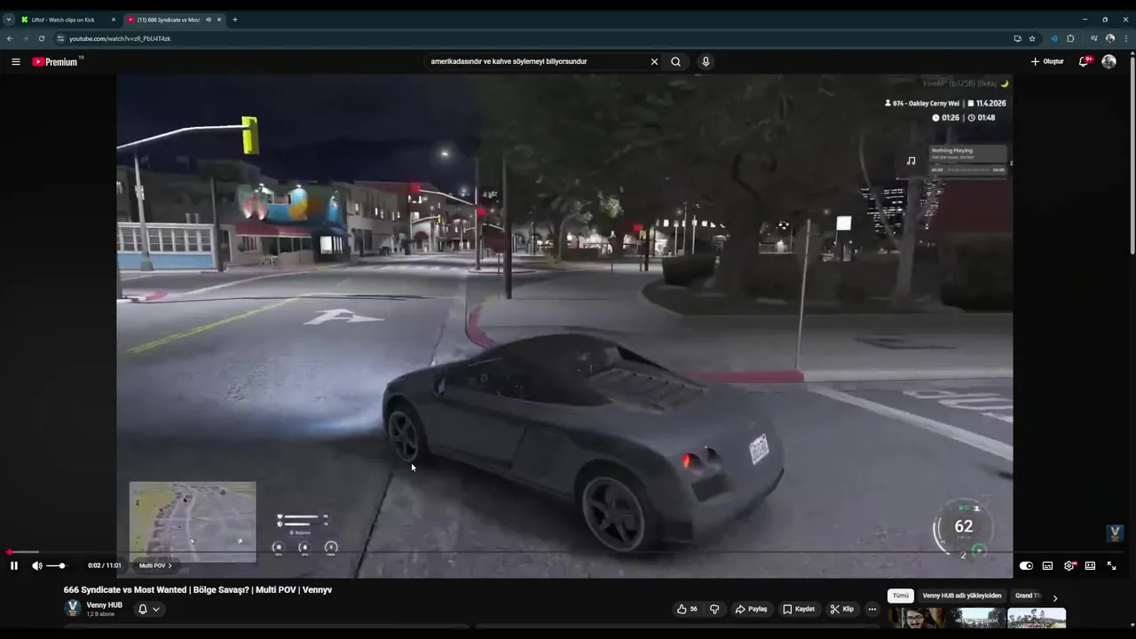Like the video
Screen dimensions: 1136x639
point(687,609)
